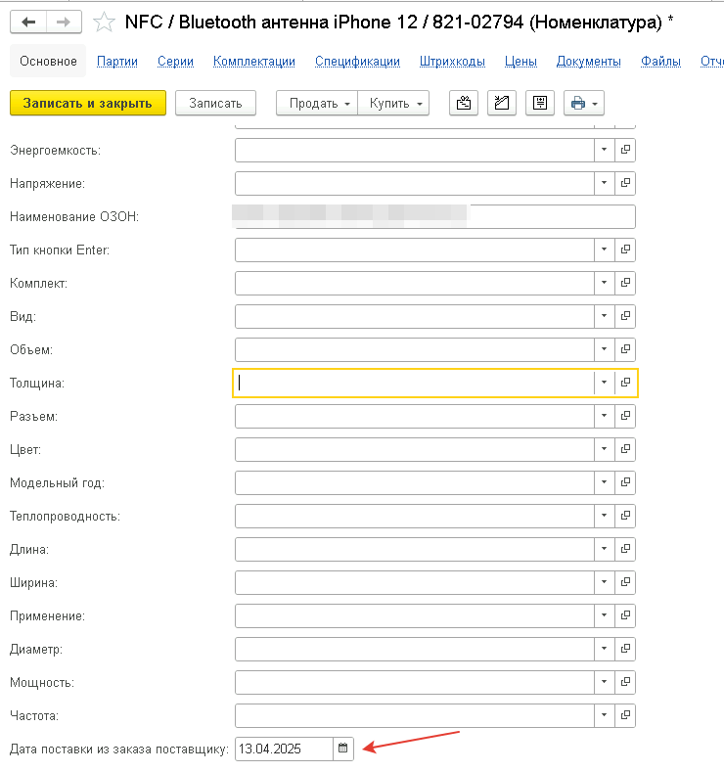Go forward with the right arrow button
Screen dimensions: 724x772
point(64,23)
